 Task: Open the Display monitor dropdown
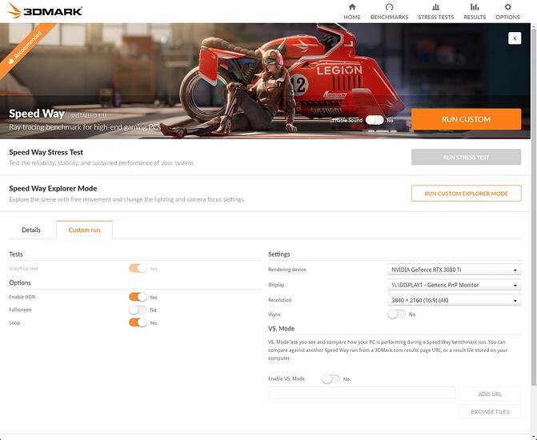click(454, 285)
